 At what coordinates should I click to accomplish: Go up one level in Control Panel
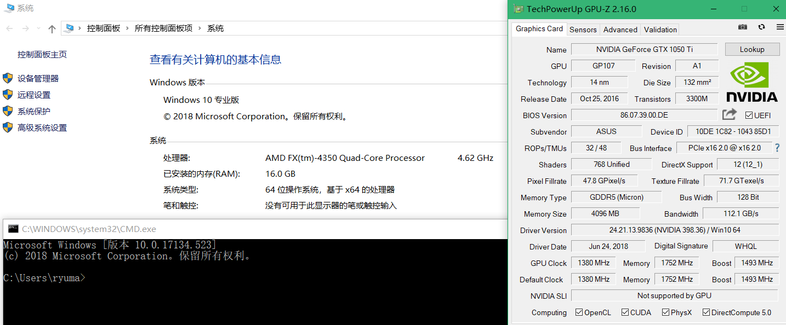pos(52,28)
